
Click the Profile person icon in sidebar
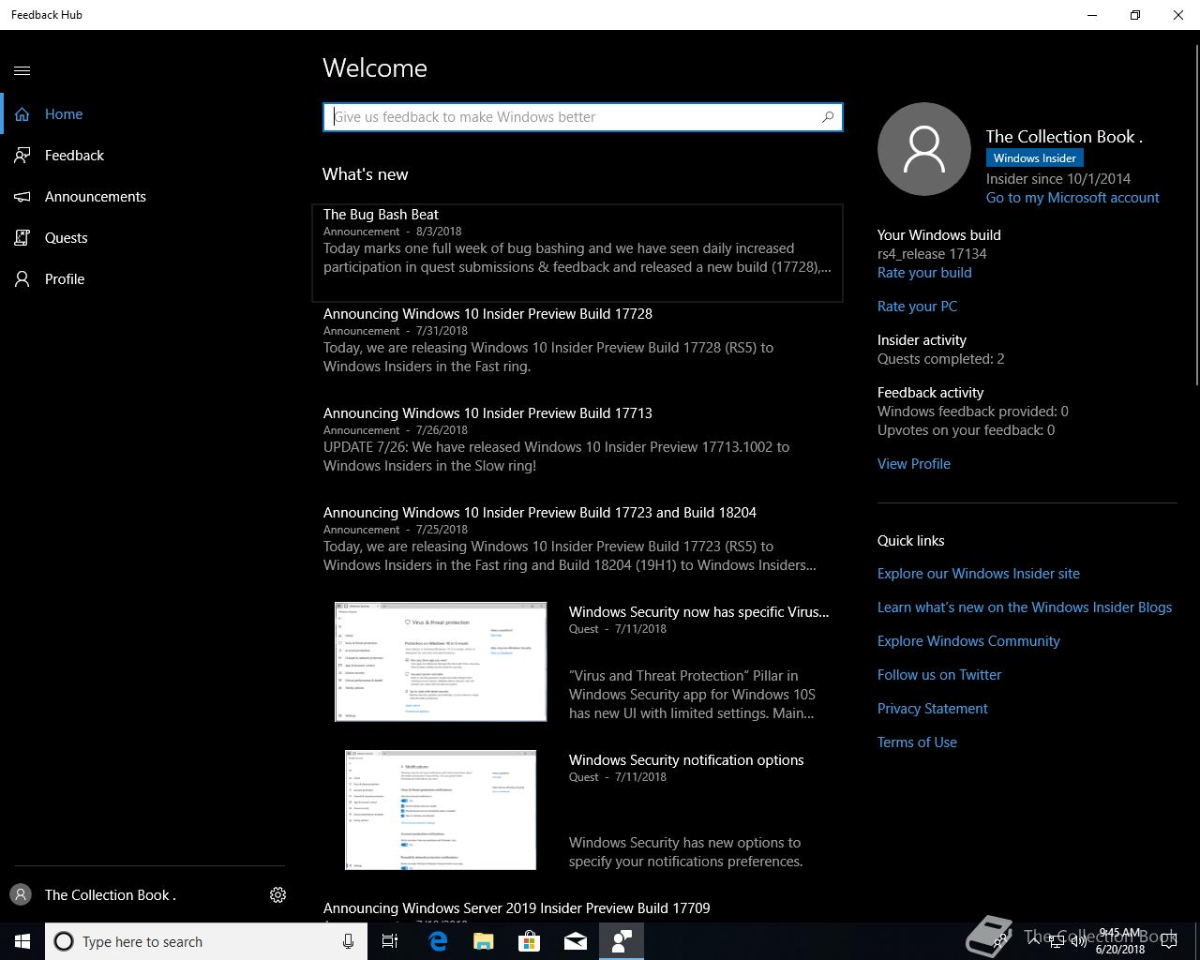coord(22,279)
